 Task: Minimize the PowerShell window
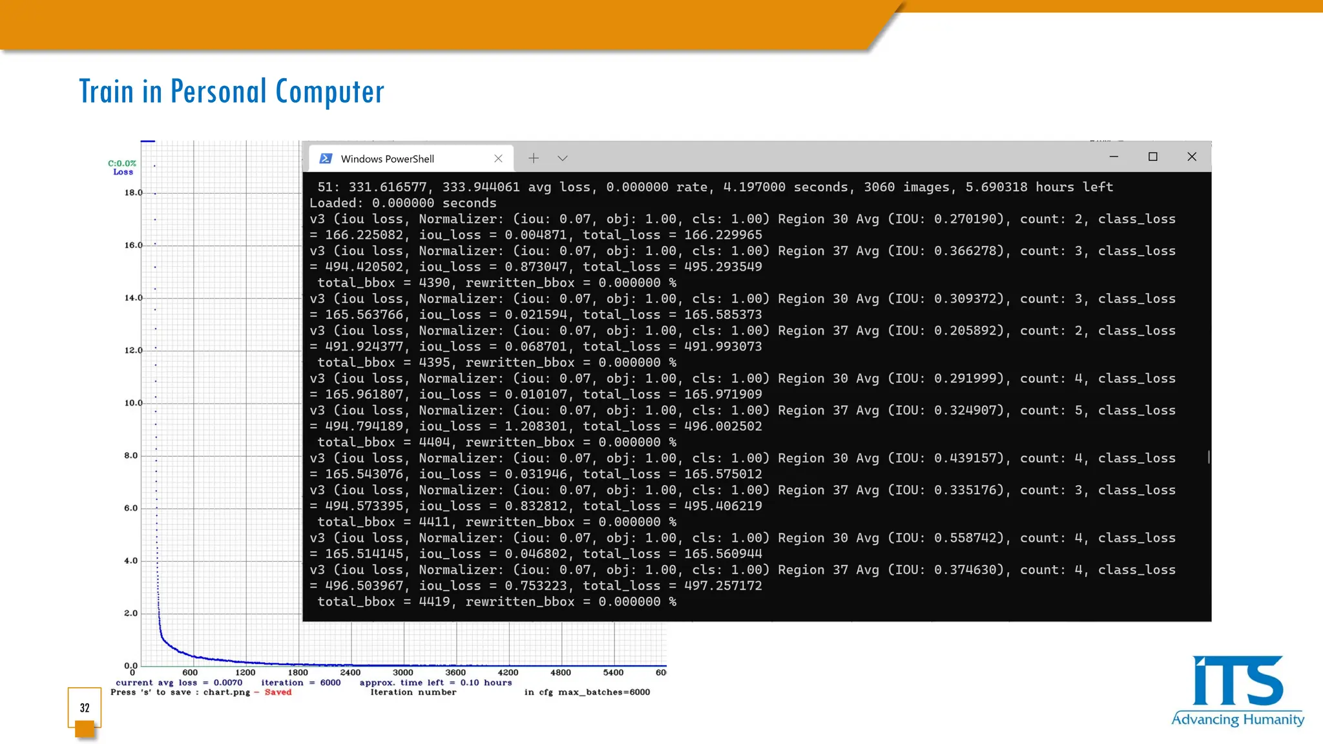tap(1114, 157)
